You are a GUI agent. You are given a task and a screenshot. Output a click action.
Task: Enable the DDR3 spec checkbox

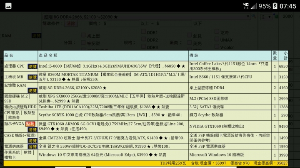point(143,46)
